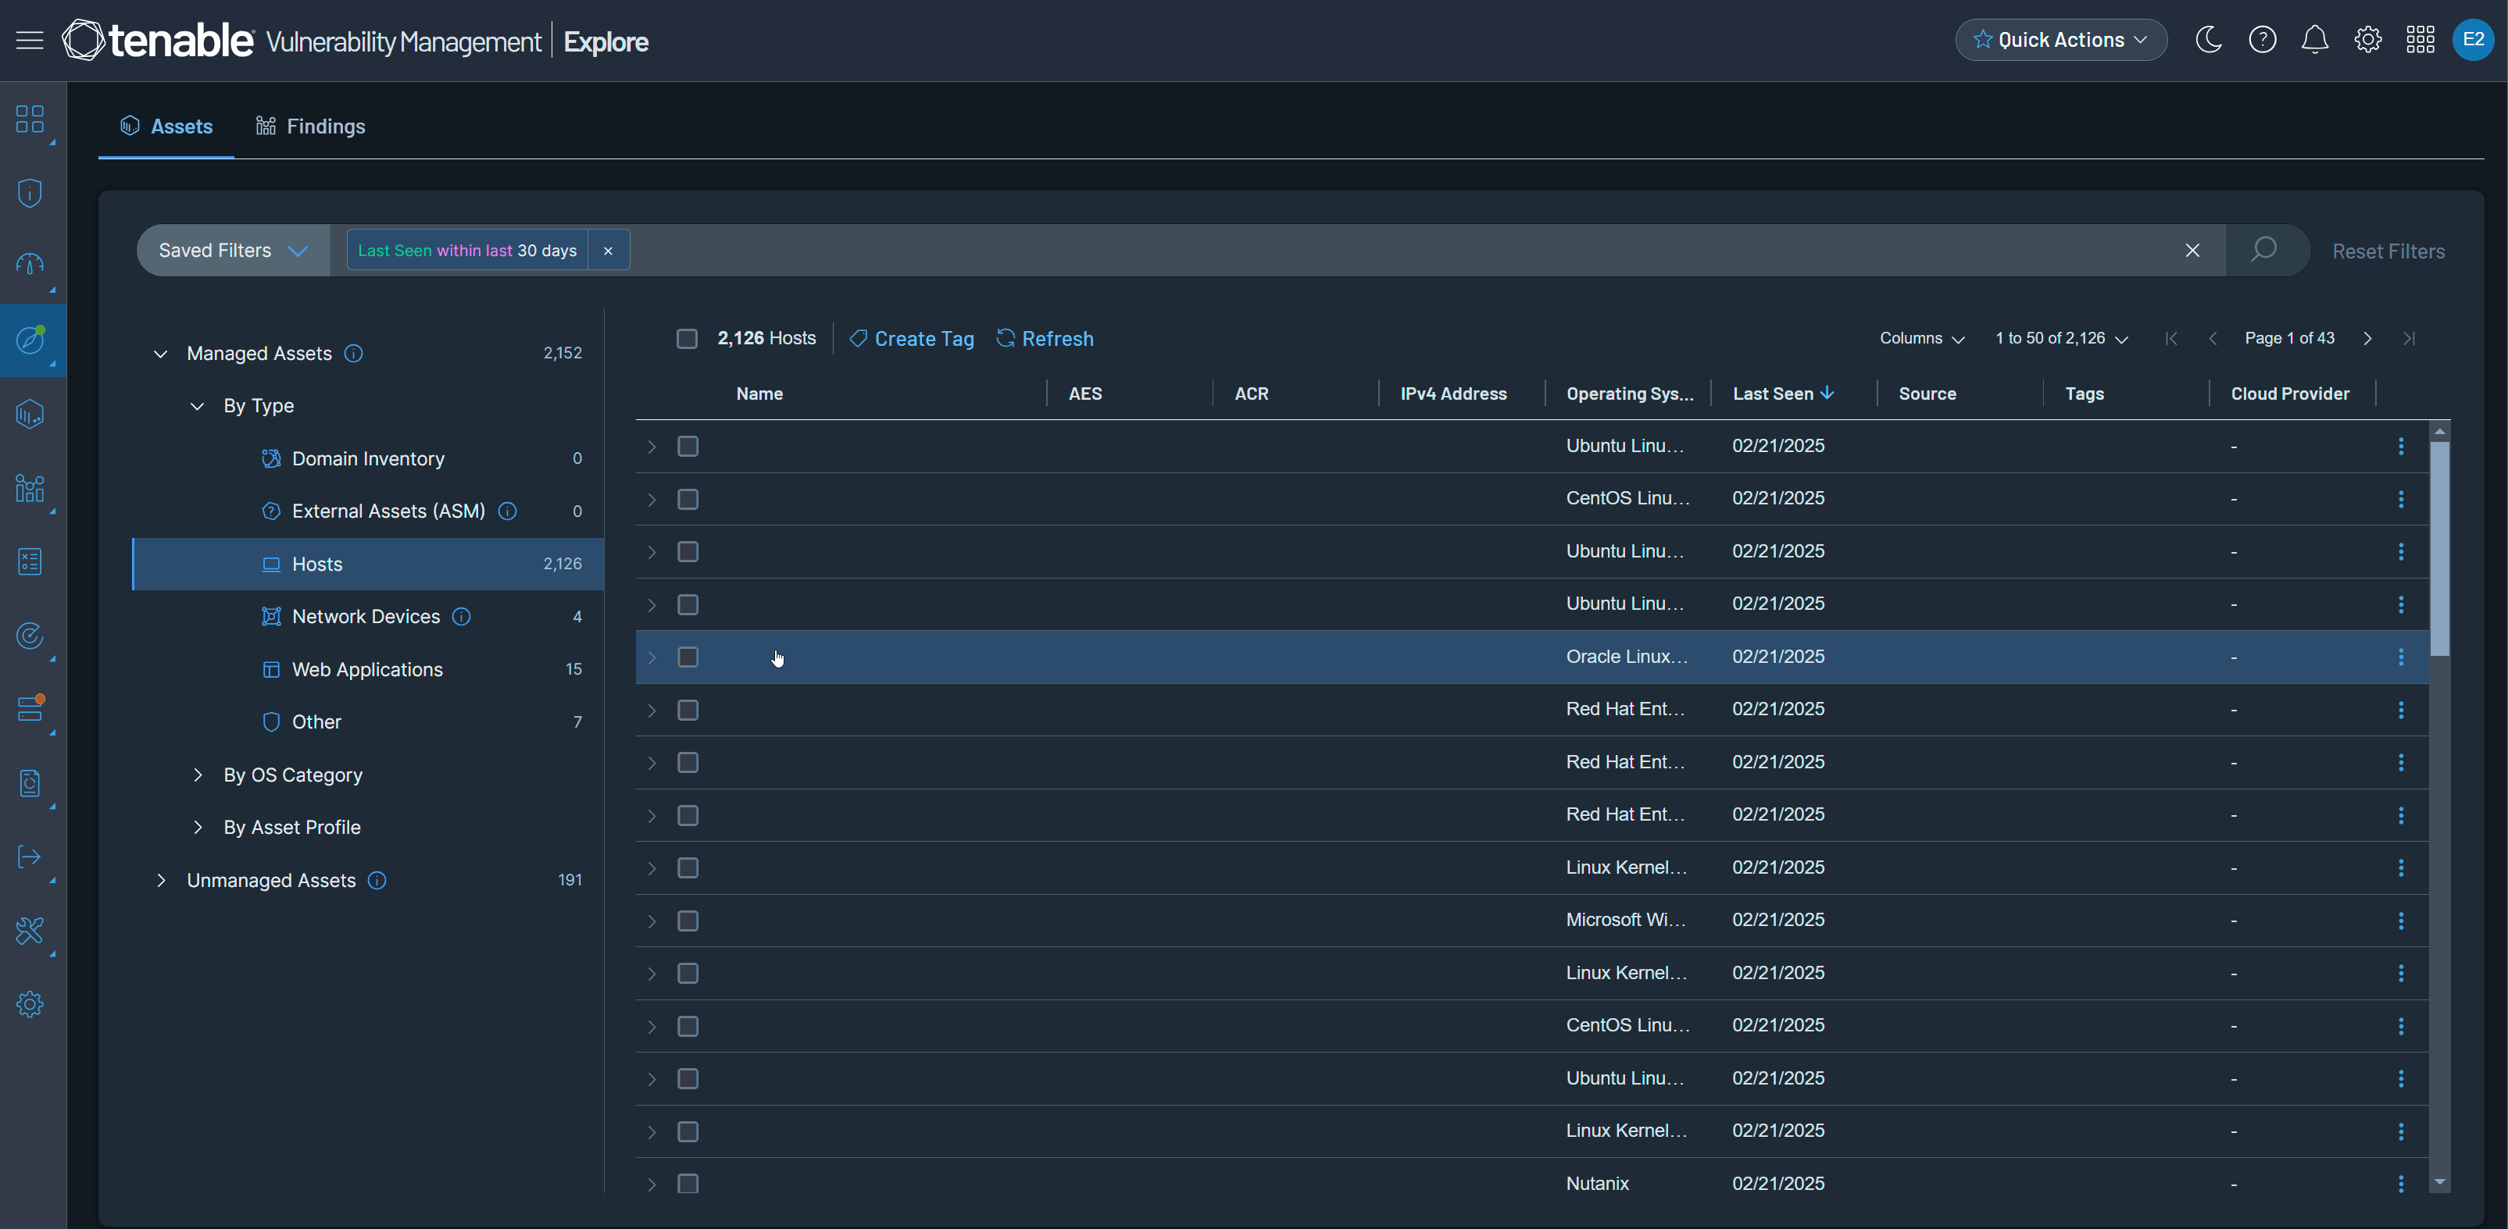Check the first Ubuntu Linux row checkbox
This screenshot has width=2508, height=1229.
point(688,446)
